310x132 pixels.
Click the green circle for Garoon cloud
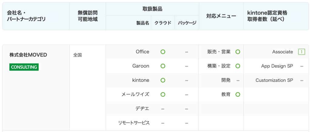point(163,66)
